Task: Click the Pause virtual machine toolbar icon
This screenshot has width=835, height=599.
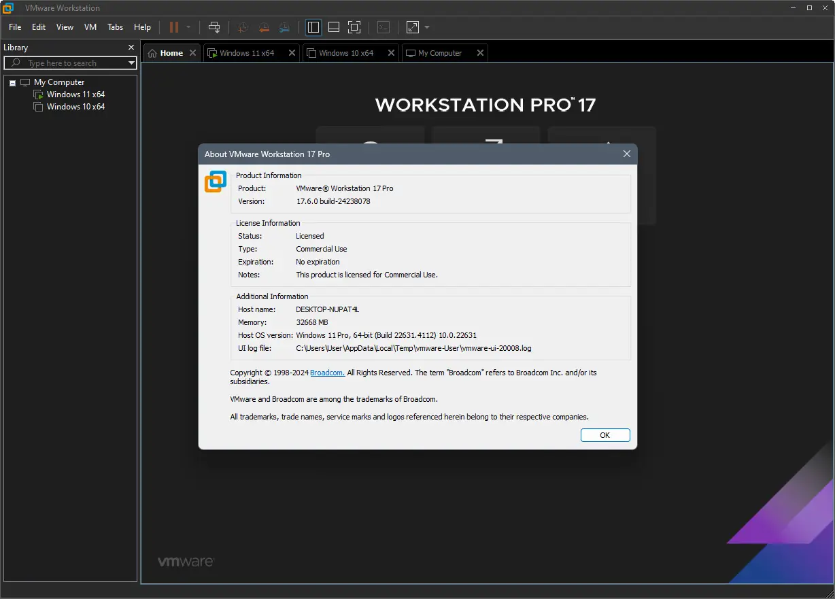Action: click(x=174, y=27)
